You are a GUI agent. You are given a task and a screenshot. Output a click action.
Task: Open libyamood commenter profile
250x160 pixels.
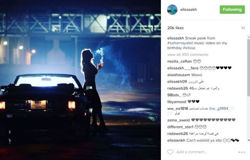(177, 102)
